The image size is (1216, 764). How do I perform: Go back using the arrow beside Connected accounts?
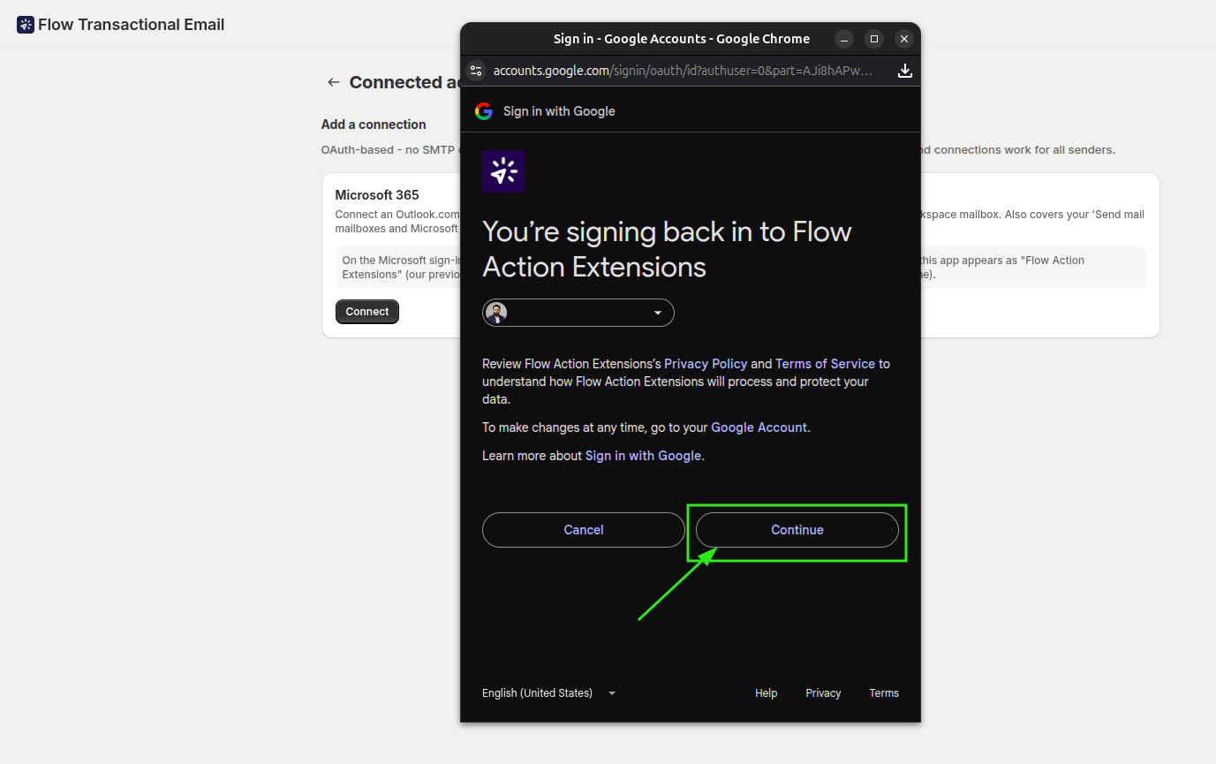(x=333, y=82)
